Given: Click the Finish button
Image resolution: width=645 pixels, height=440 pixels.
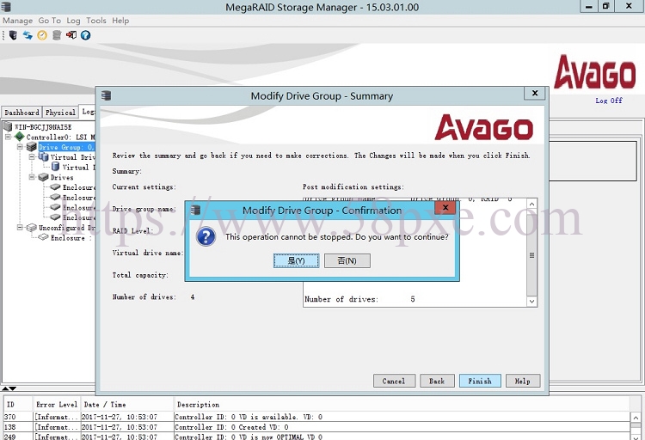Looking at the screenshot, I should (480, 381).
